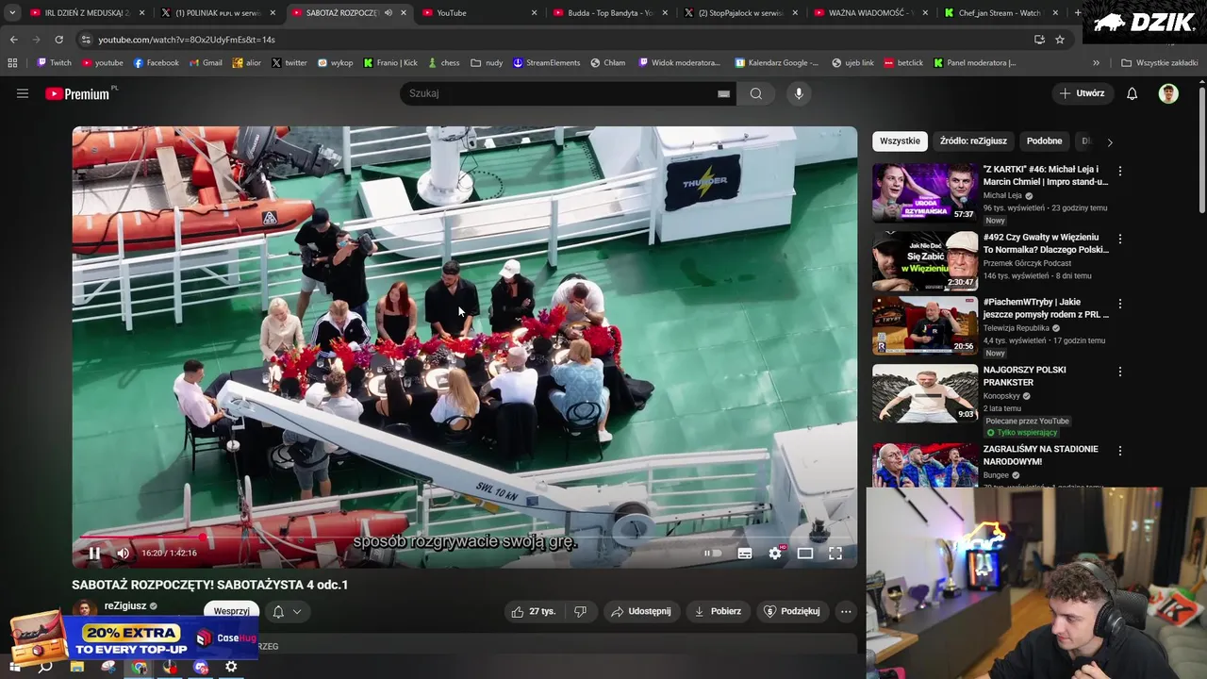The width and height of the screenshot is (1207, 679).
Task: Click the address bar URL
Action: pos(187,40)
